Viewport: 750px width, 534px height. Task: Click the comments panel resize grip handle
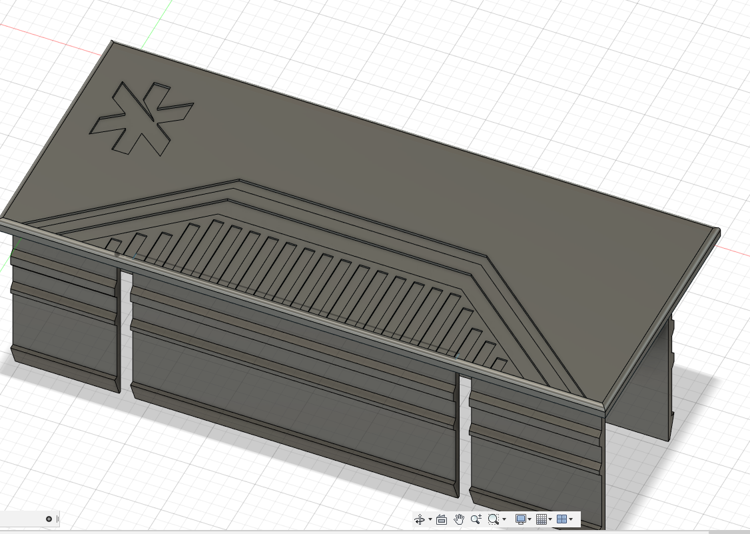pos(57,519)
